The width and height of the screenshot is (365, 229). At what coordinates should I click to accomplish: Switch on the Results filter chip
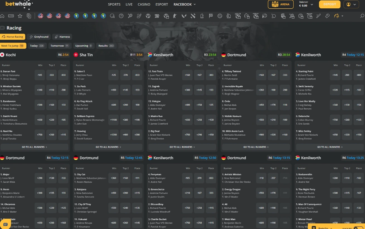point(106,45)
